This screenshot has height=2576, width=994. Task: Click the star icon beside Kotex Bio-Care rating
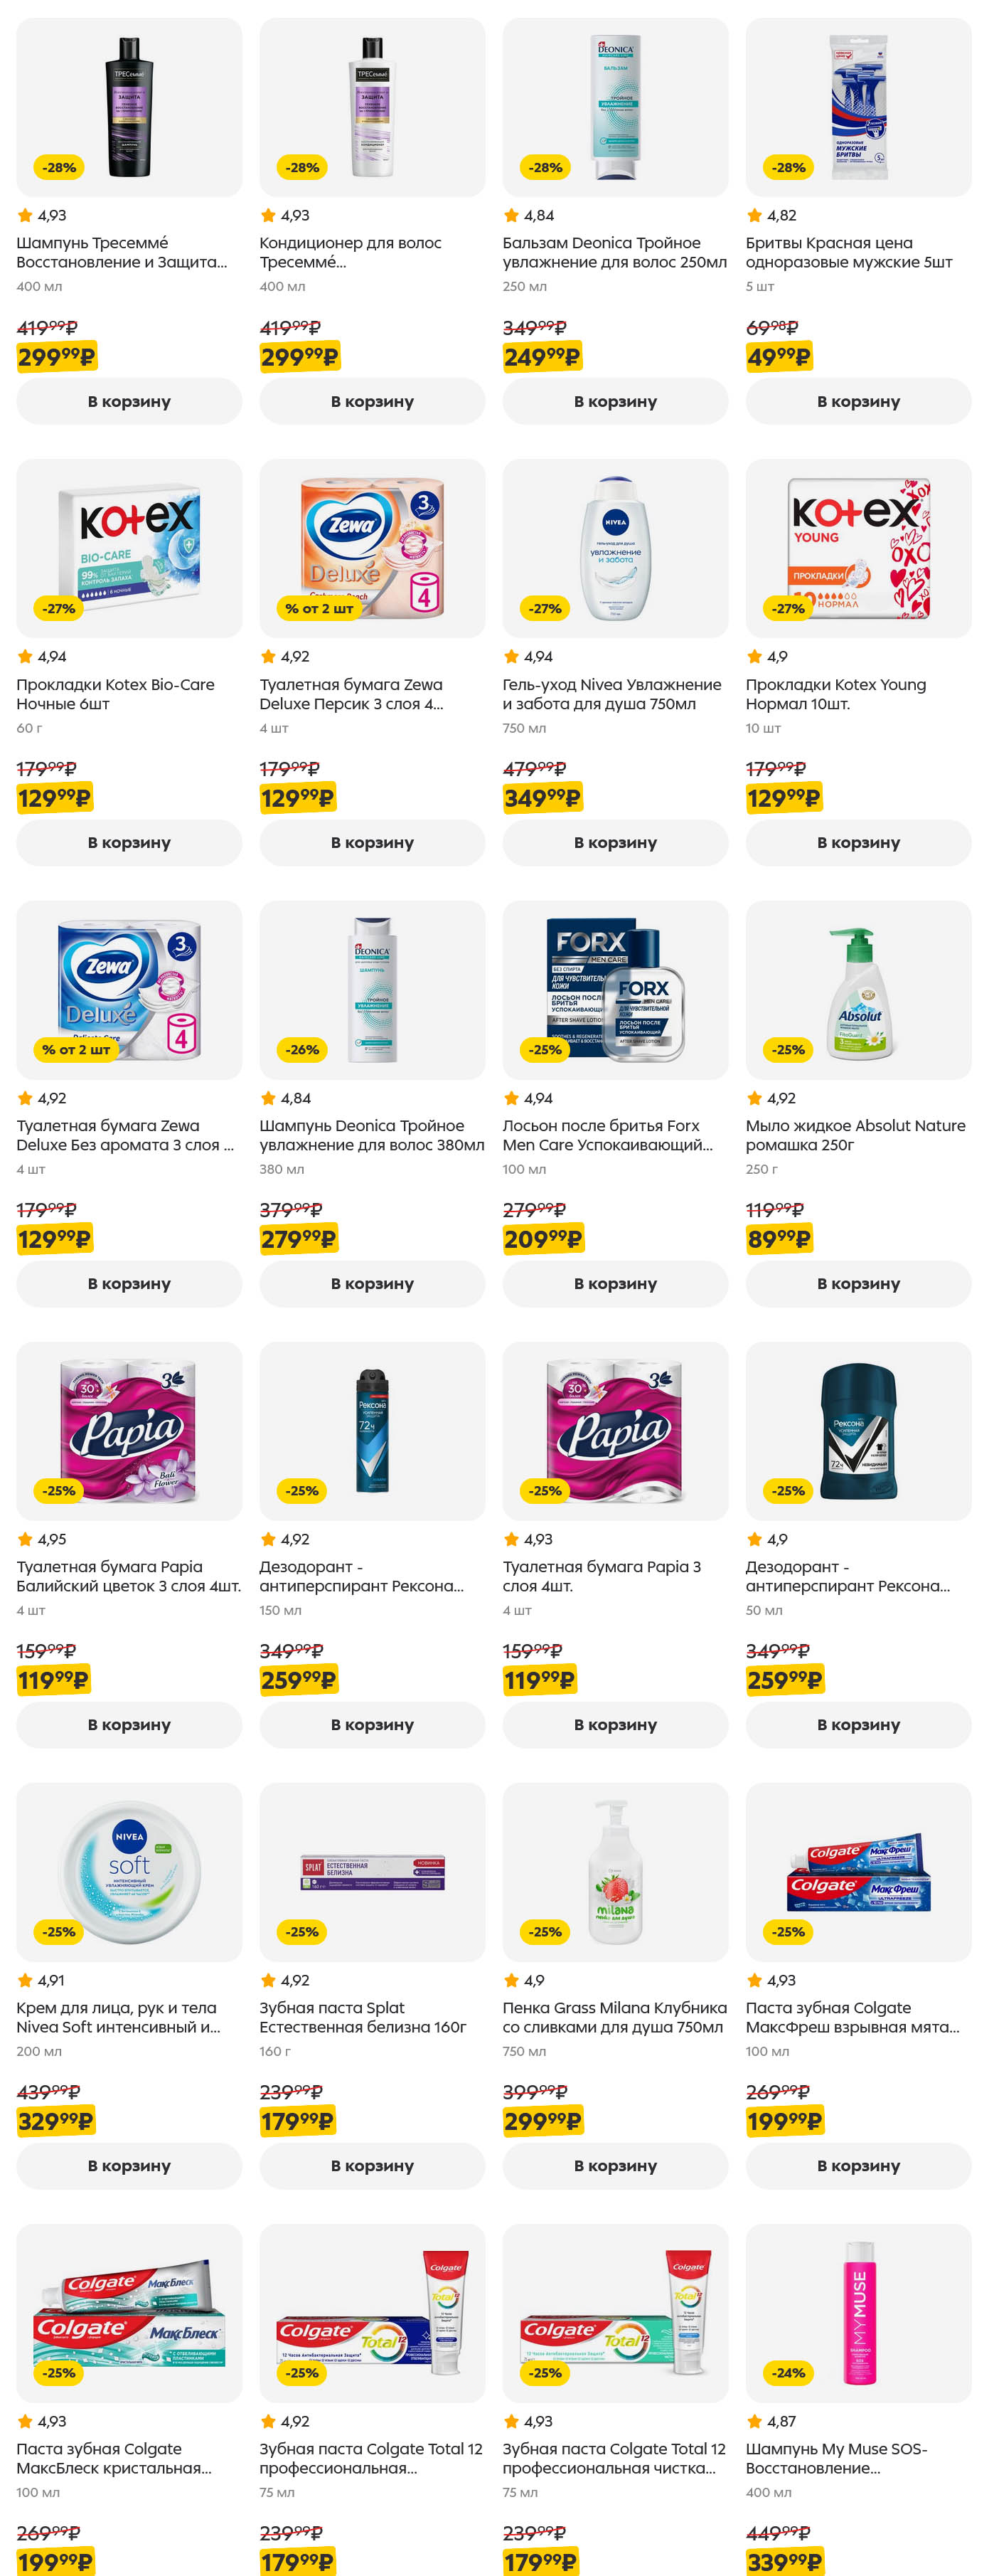point(25,657)
